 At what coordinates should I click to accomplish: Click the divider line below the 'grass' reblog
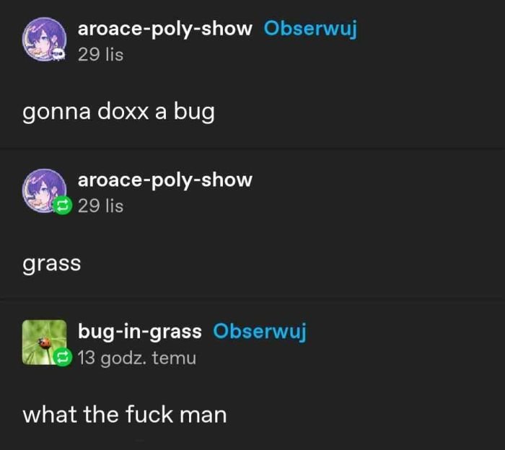(x=252, y=299)
